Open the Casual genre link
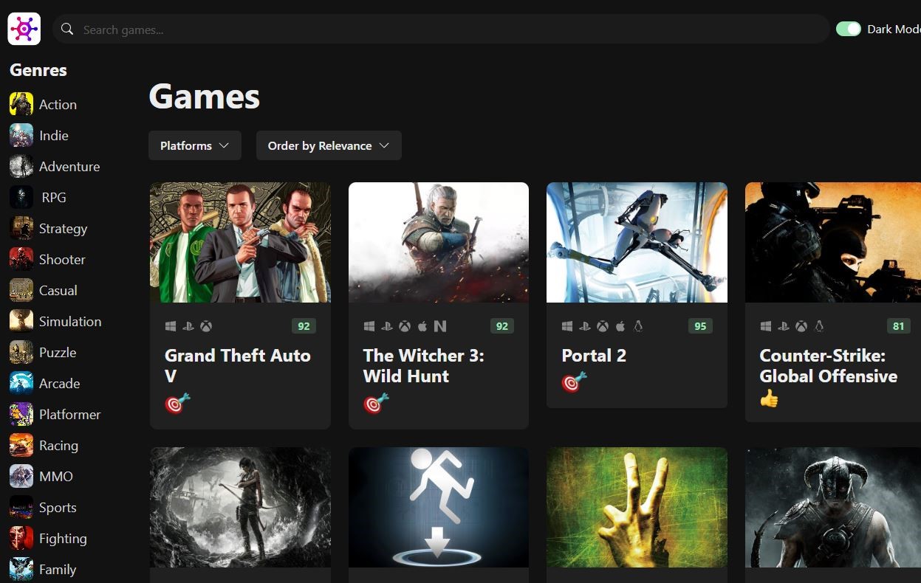Screen dimensions: 921x583 [x=58, y=290]
